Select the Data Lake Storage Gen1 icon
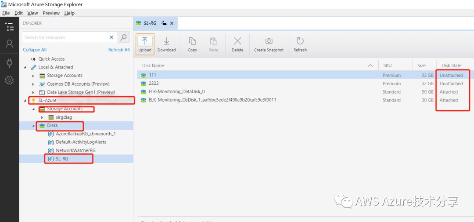Screen dimensions: 474x222 42,92
